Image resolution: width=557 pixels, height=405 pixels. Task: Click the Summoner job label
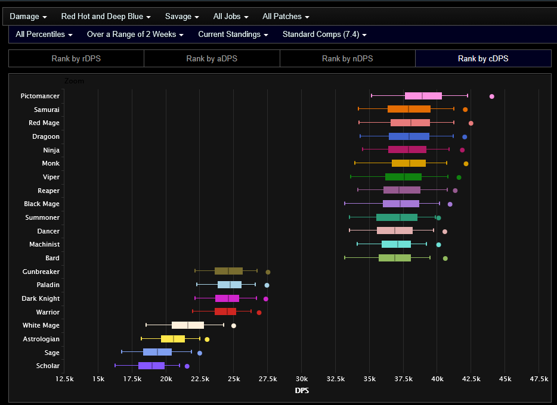[x=42, y=217]
